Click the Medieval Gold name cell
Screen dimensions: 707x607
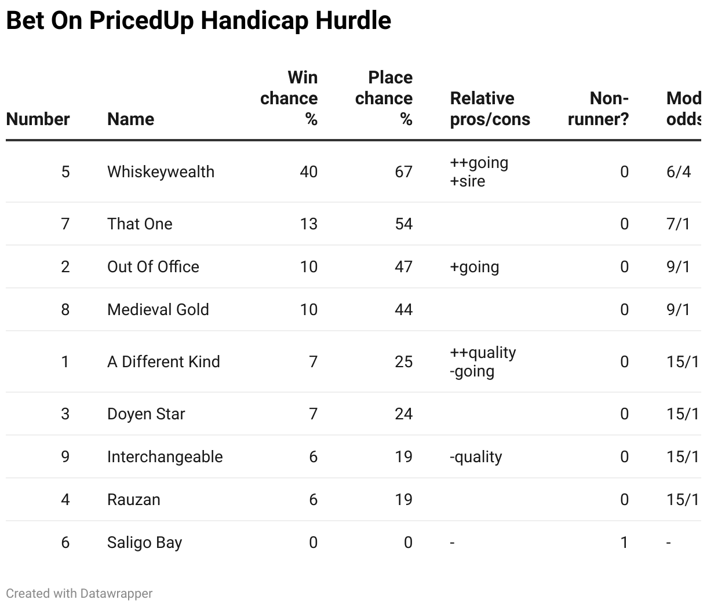158,310
